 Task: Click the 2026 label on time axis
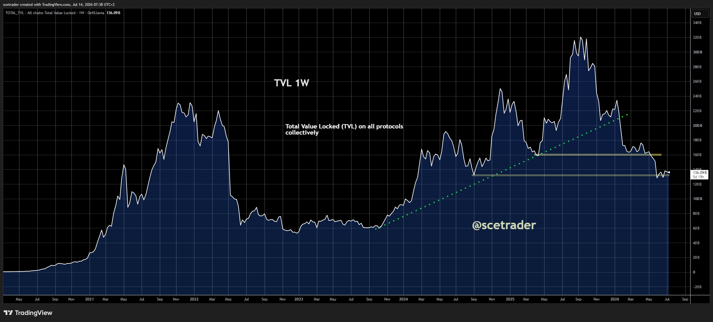614,299
